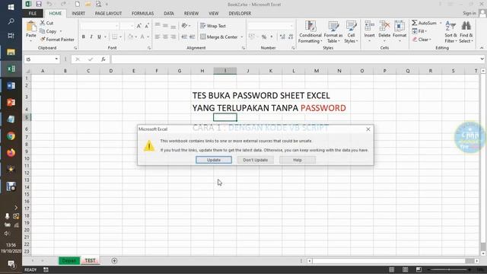Close the Microsoft Excel warning dialog

[x=368, y=129]
